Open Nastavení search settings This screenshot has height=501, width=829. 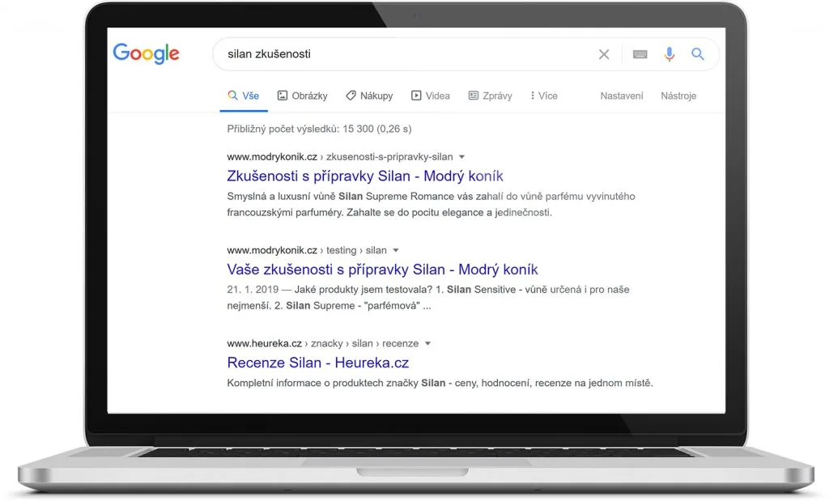[622, 96]
